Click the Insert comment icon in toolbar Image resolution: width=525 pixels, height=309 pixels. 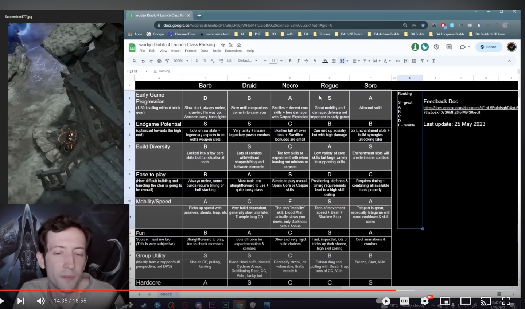pyautogui.click(x=406, y=61)
